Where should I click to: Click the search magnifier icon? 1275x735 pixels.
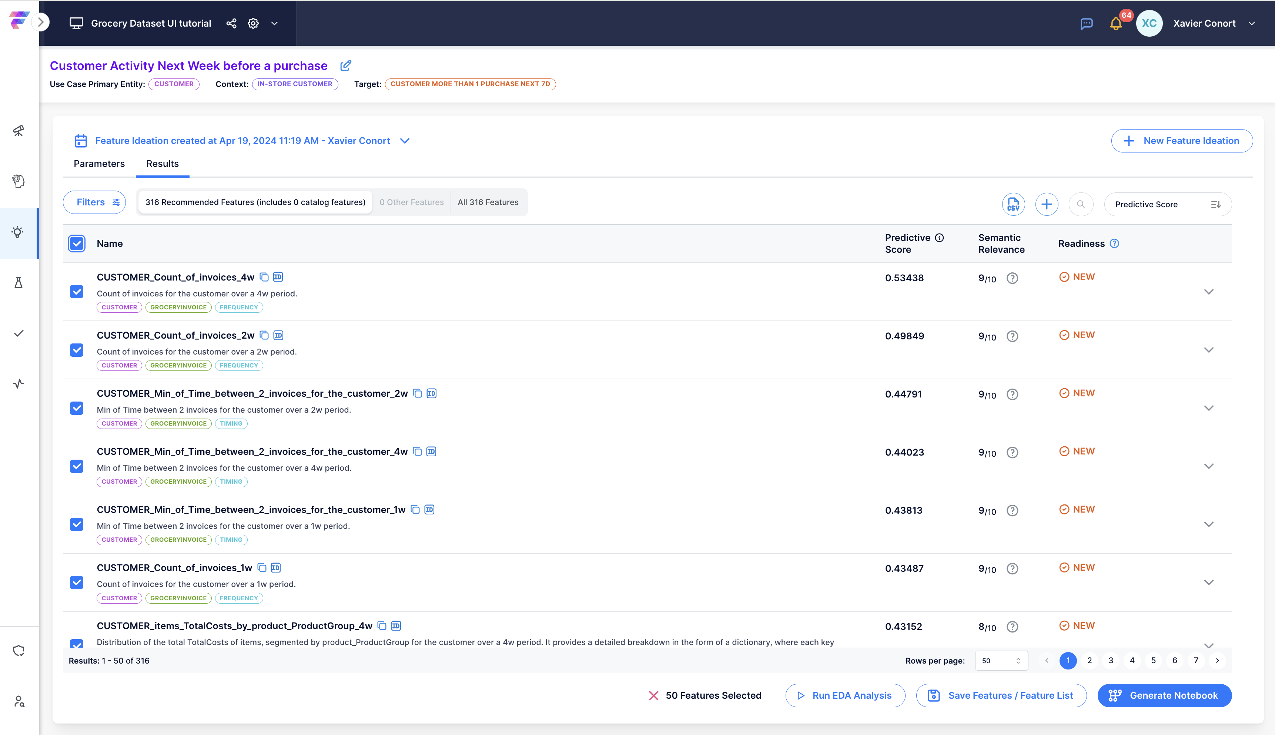[x=1081, y=204]
